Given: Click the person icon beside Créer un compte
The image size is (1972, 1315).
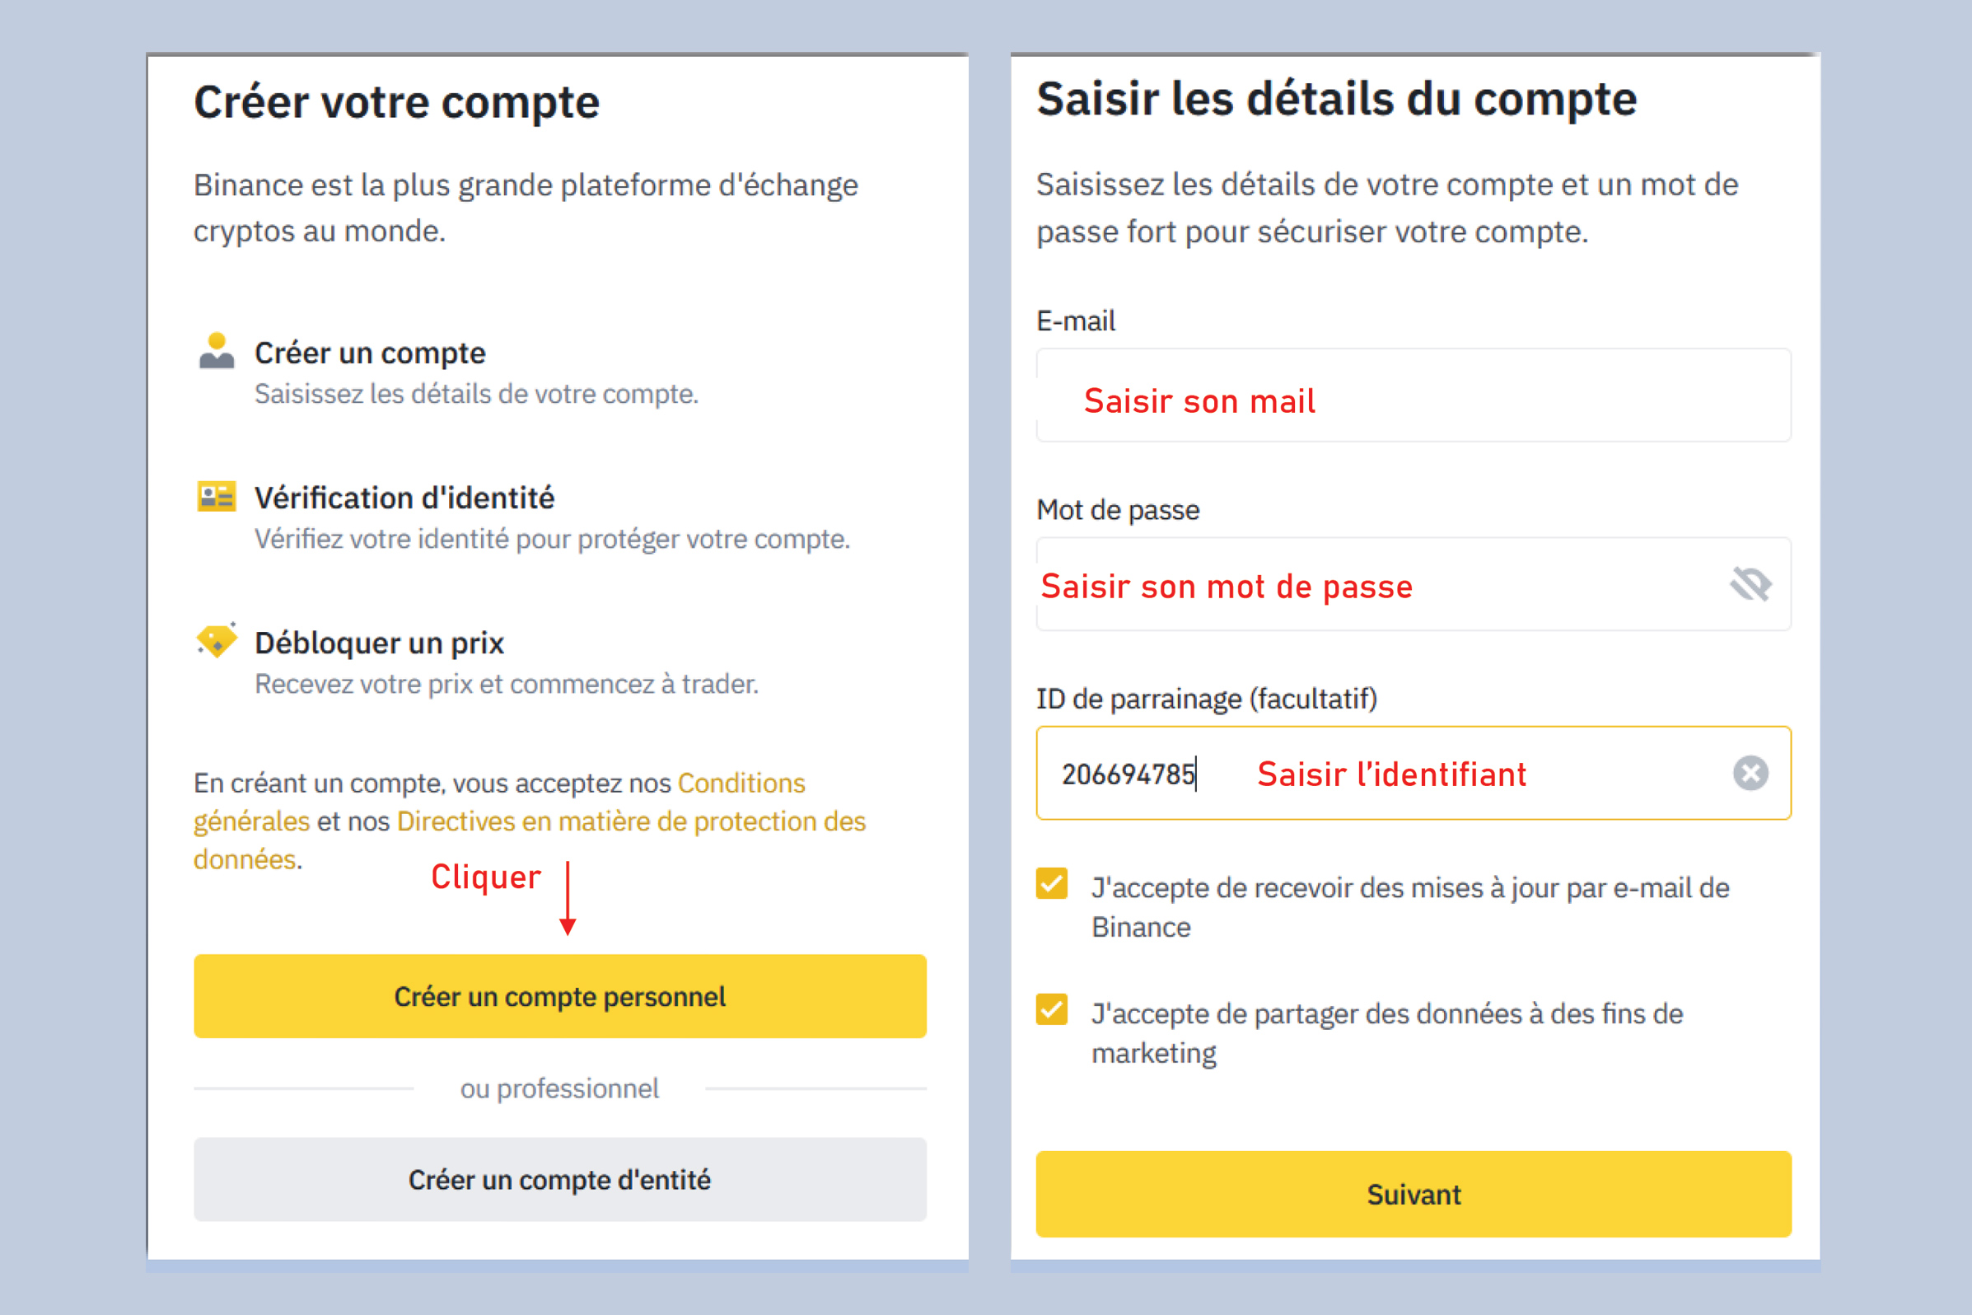Looking at the screenshot, I should pyautogui.click(x=217, y=350).
